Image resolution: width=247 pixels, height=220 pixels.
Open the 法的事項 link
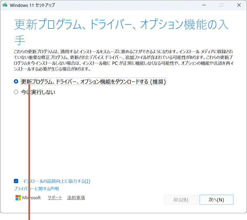tap(76, 198)
